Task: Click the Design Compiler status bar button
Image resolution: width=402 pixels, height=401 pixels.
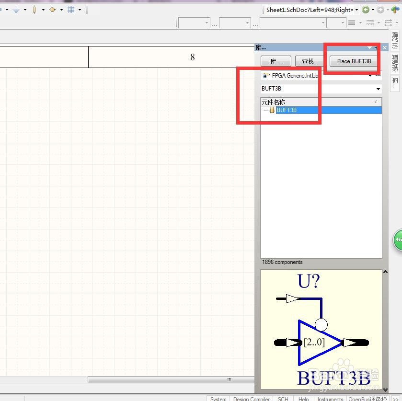Action: 252,399
